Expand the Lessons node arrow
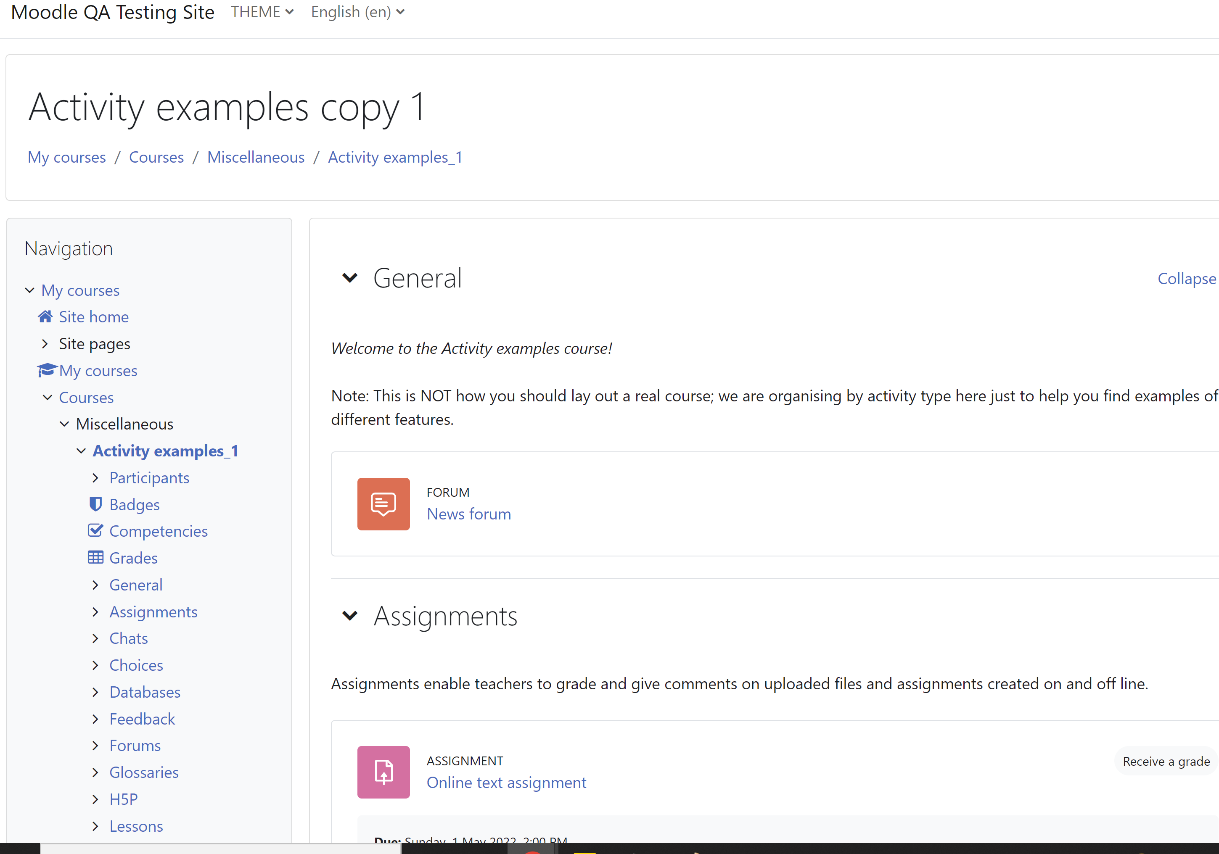This screenshot has height=854, width=1219. point(95,826)
